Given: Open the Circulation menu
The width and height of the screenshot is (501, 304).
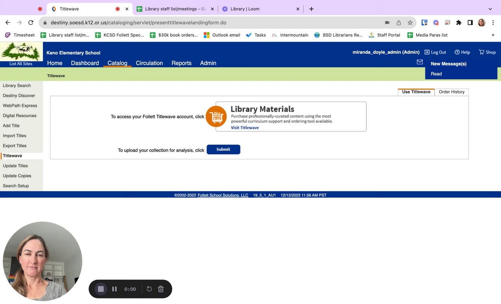Looking at the screenshot, I should 149,63.
